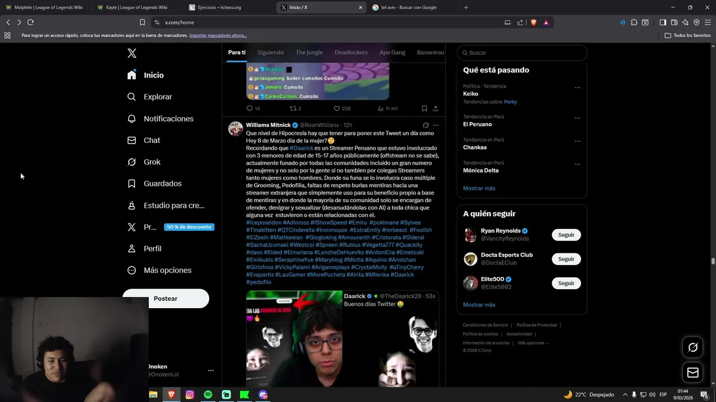Open Condiciones de Servicio footer link
Screen dimensions: 716x402
click(x=485, y=325)
